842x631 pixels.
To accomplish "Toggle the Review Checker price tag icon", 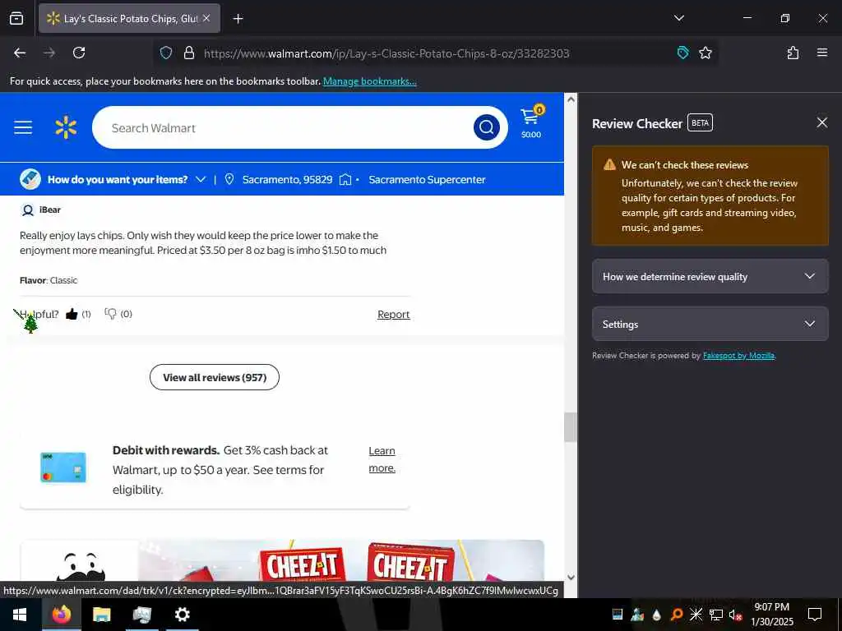I will click(x=682, y=53).
